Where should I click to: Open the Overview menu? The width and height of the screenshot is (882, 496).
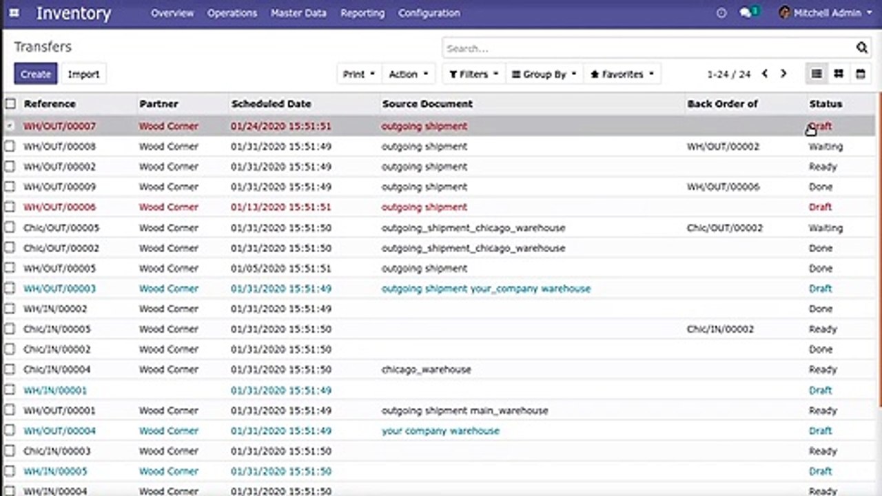coord(172,13)
